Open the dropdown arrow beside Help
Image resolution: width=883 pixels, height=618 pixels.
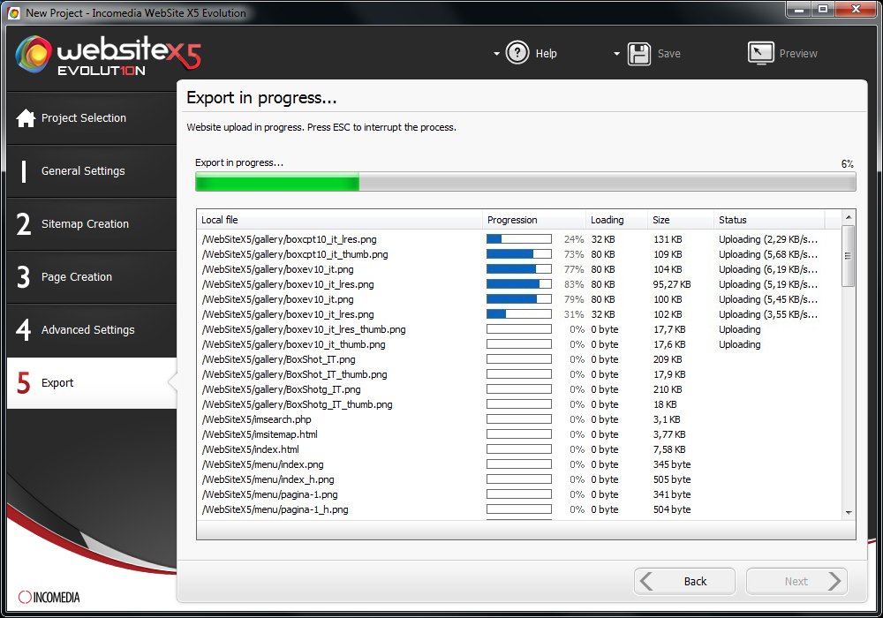coord(495,53)
